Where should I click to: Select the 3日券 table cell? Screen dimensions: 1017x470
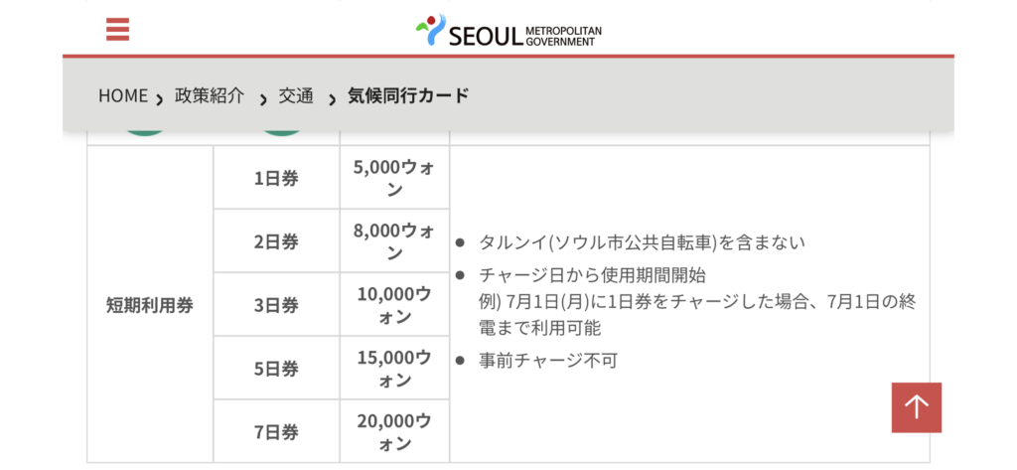(276, 304)
